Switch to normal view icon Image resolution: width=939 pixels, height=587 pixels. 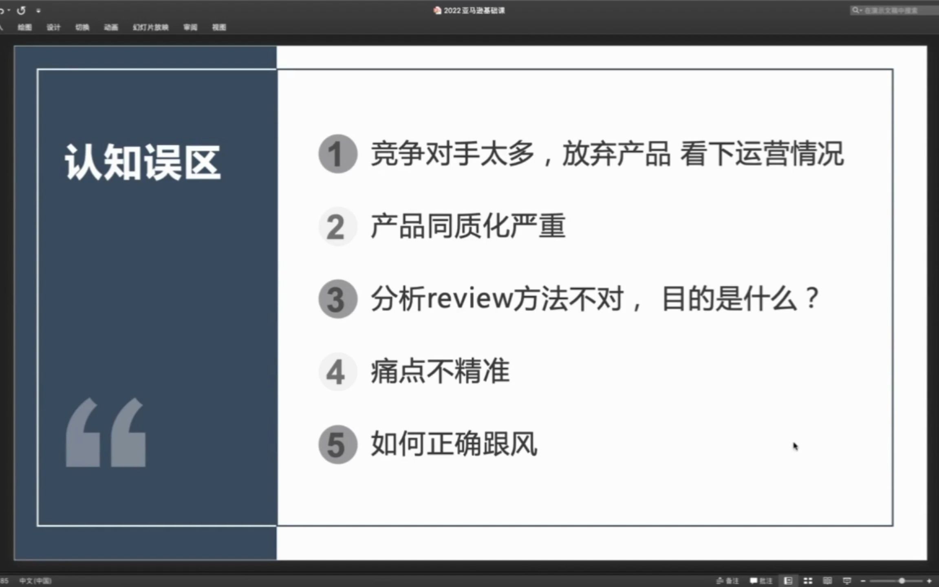pyautogui.click(x=788, y=580)
